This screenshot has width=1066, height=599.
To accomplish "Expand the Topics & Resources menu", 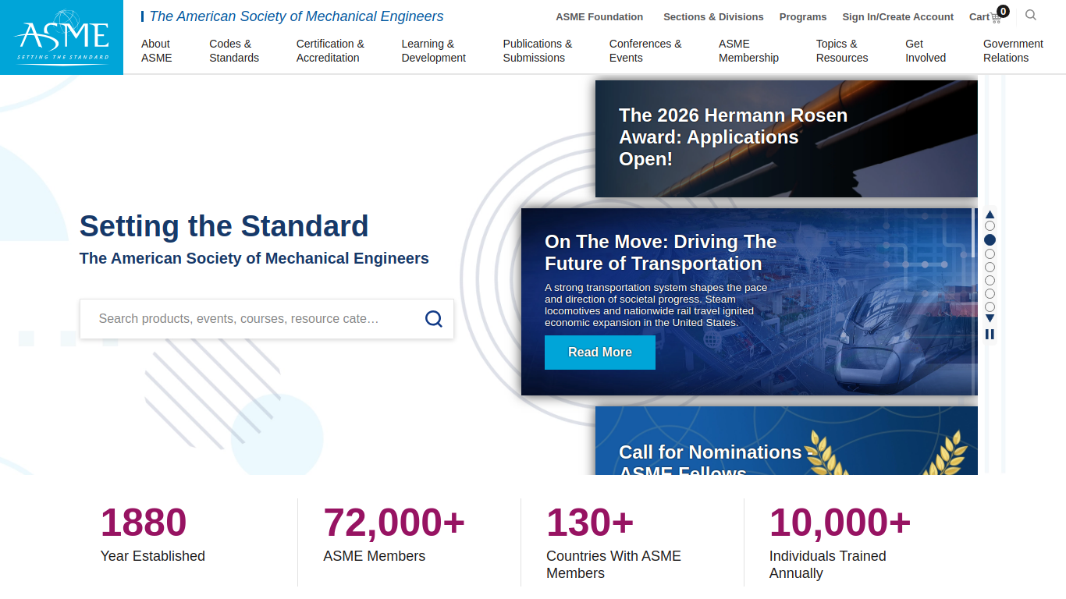I will pos(842,51).
